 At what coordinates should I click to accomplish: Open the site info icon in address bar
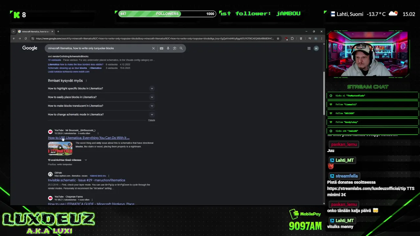(x=32, y=38)
